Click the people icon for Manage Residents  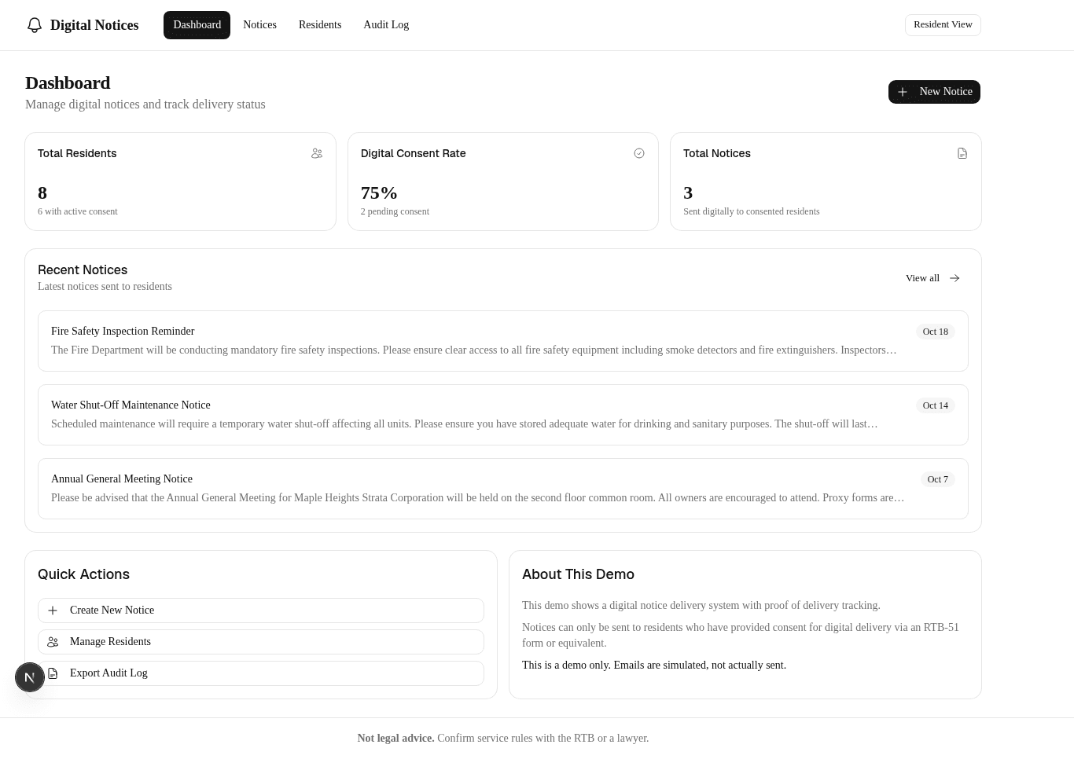[53, 642]
